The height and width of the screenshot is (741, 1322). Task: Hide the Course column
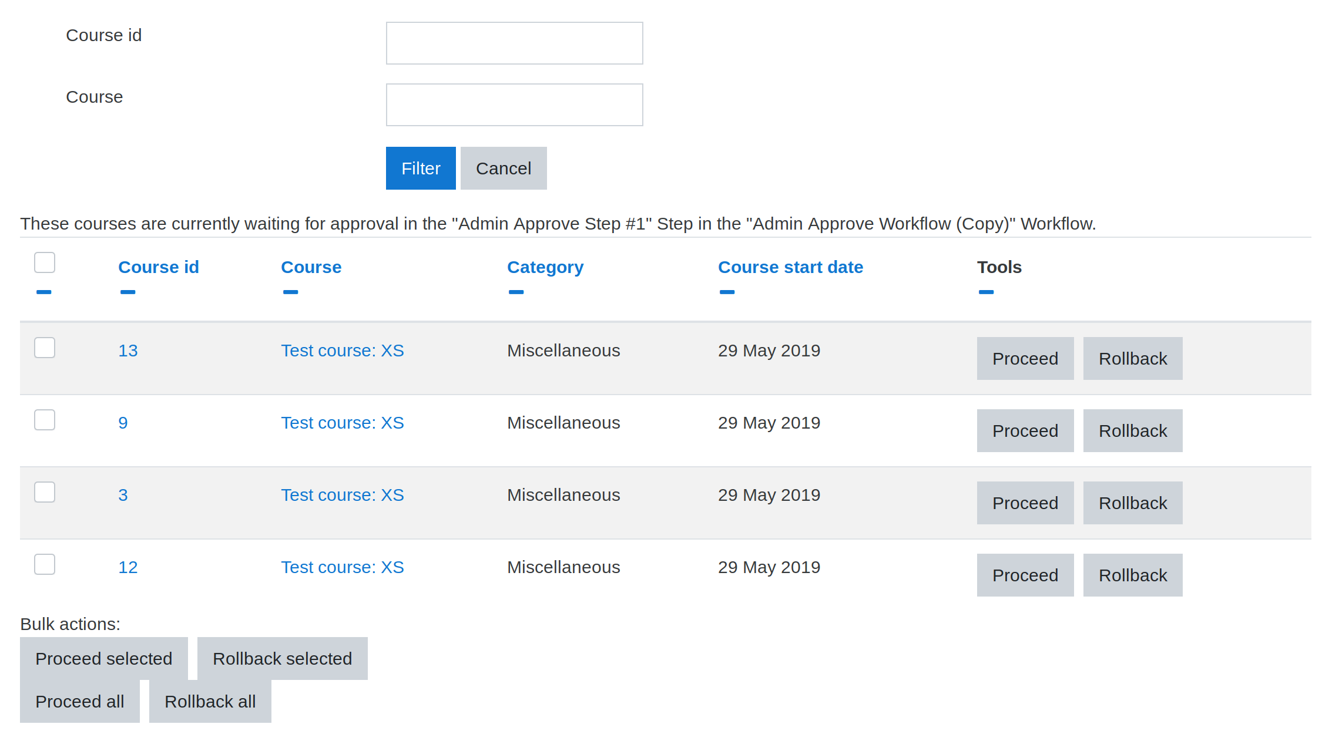[290, 292]
